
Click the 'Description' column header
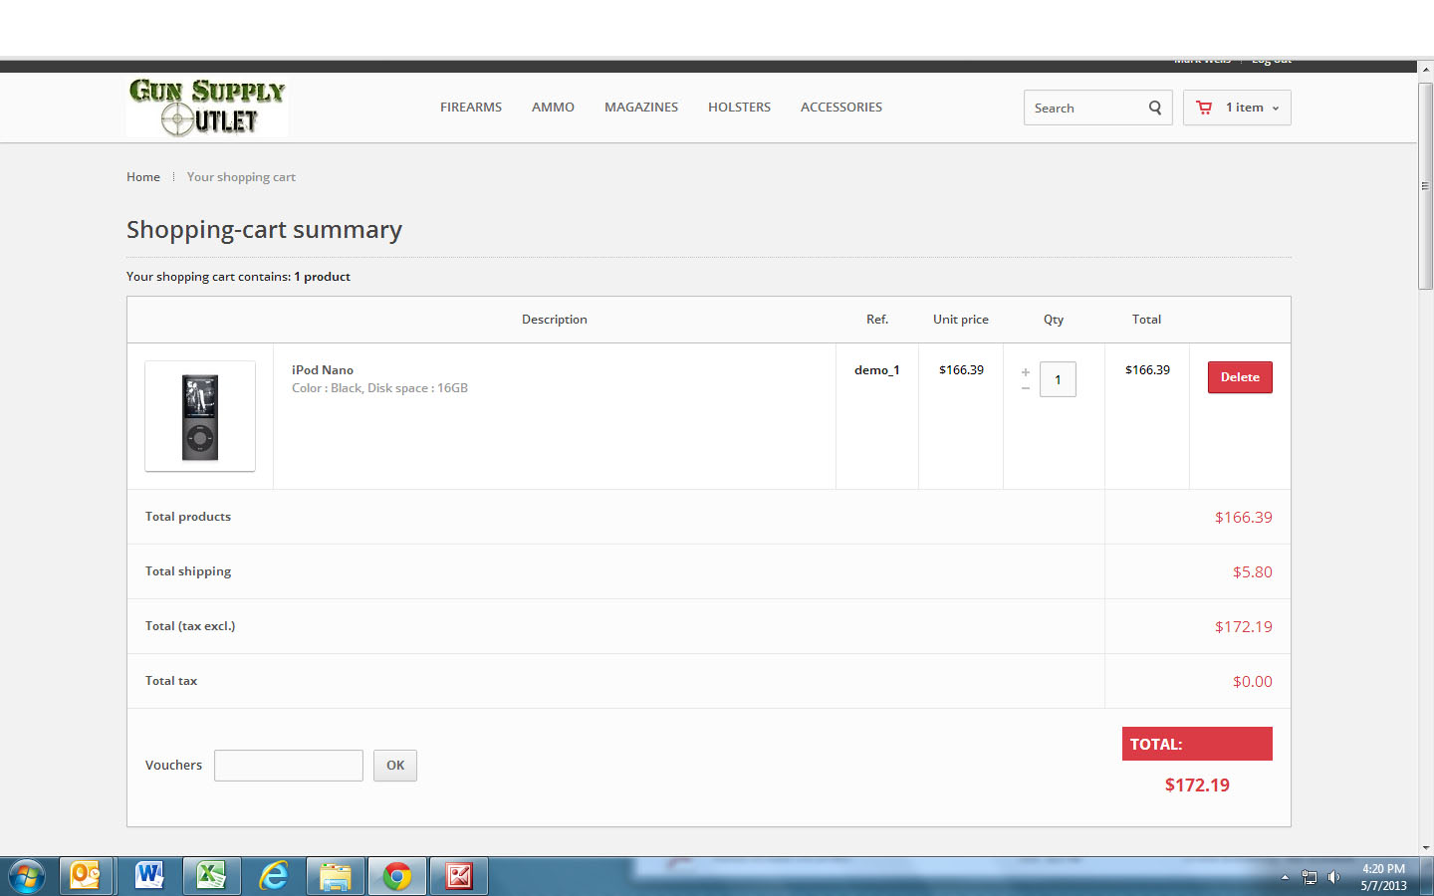pyautogui.click(x=555, y=320)
